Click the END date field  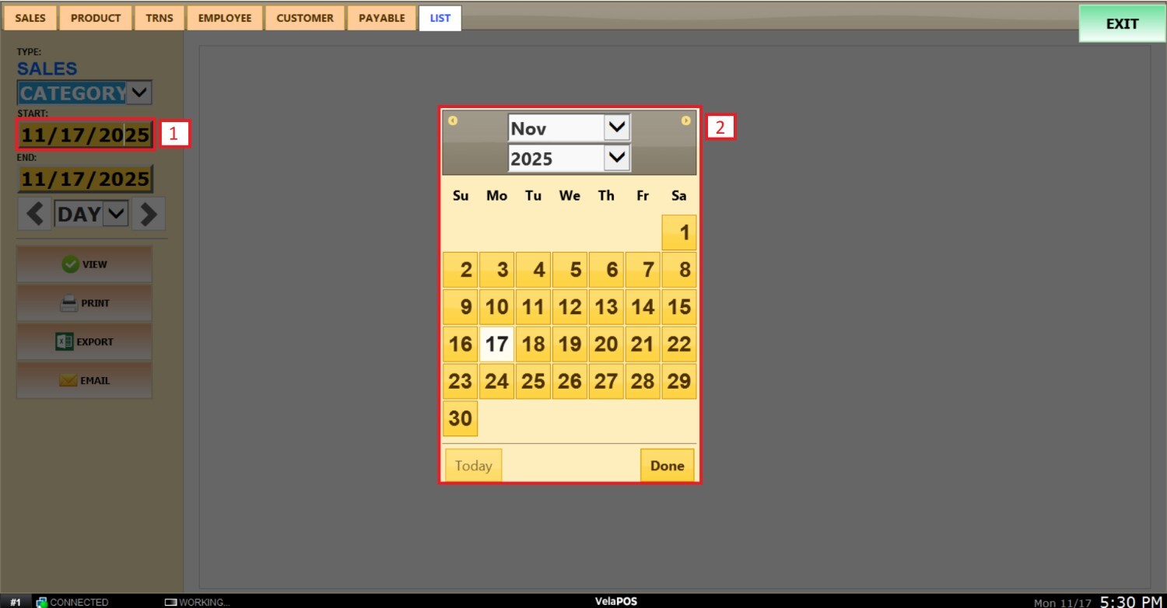point(85,180)
